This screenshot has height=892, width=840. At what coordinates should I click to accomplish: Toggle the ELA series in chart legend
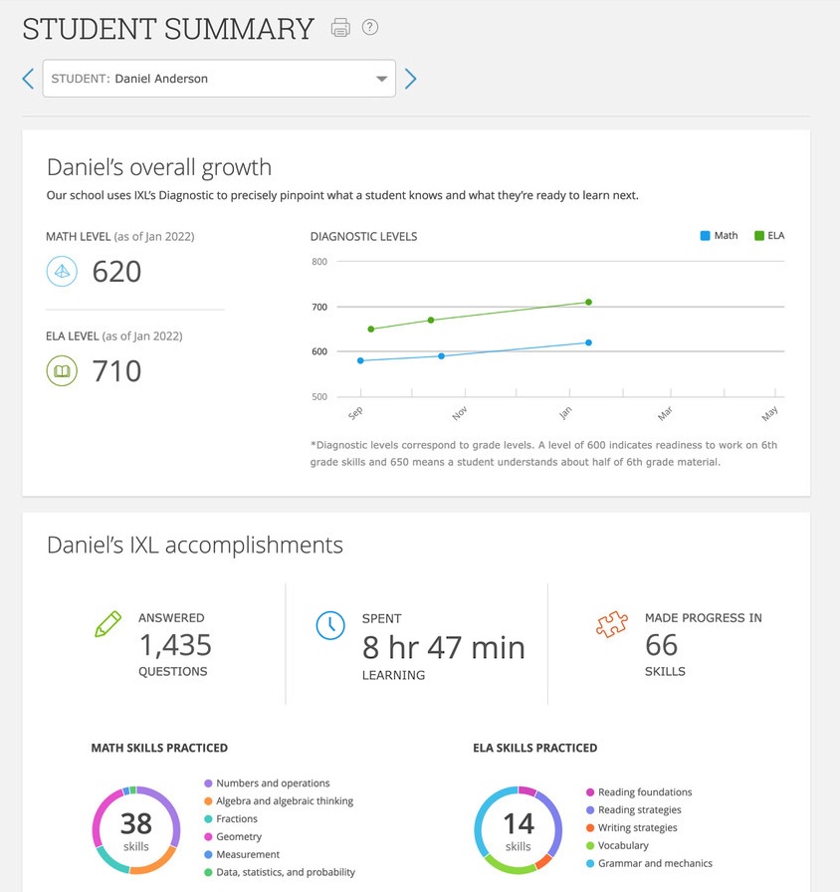(769, 236)
